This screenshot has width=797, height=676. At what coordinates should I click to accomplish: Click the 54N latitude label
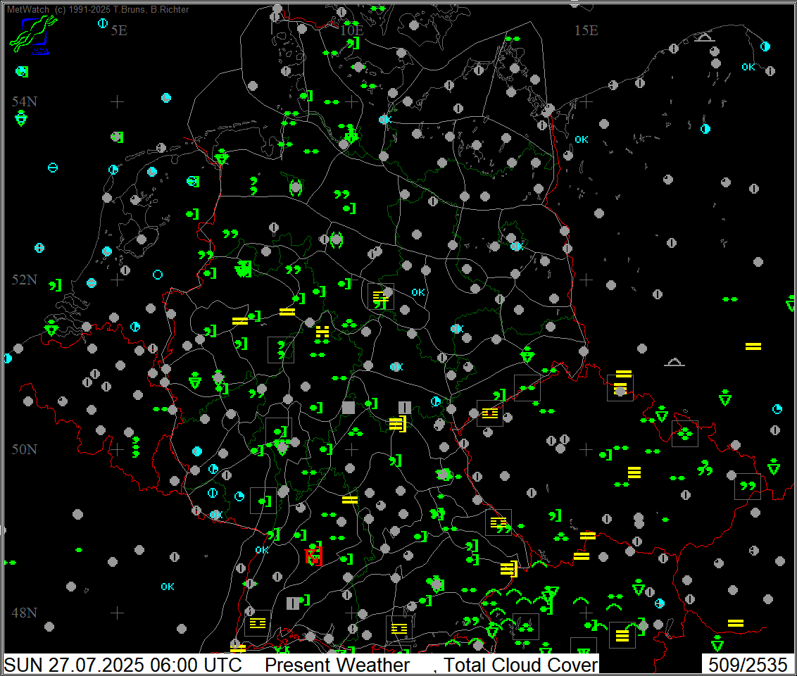(x=24, y=101)
